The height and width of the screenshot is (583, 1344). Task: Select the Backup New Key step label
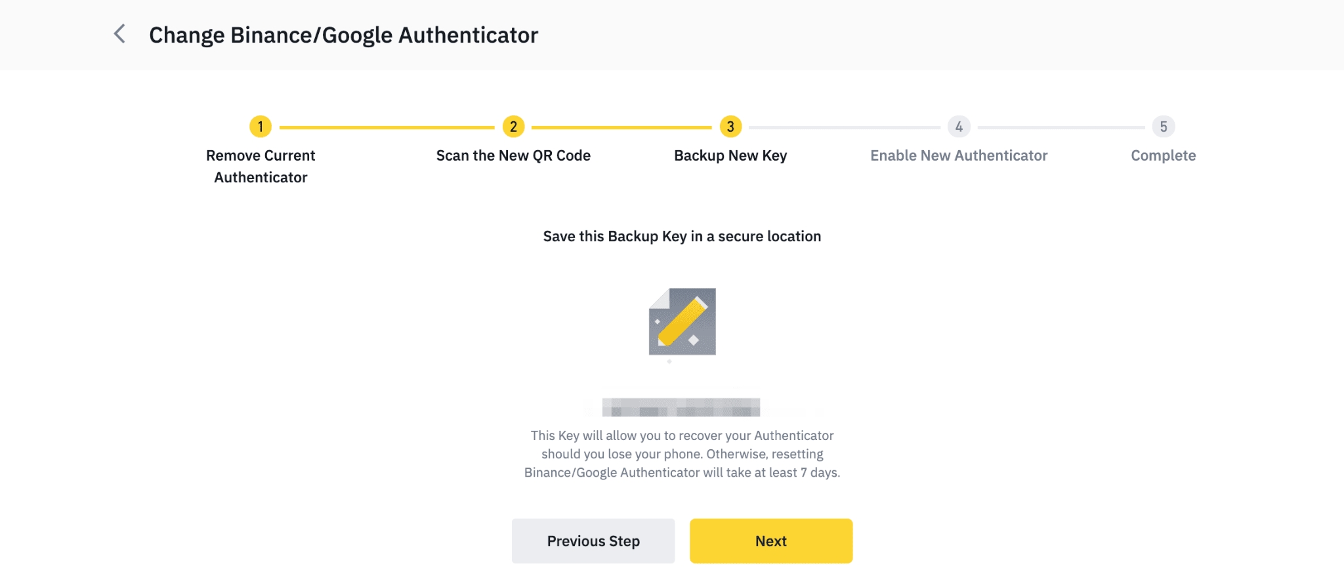(x=730, y=155)
